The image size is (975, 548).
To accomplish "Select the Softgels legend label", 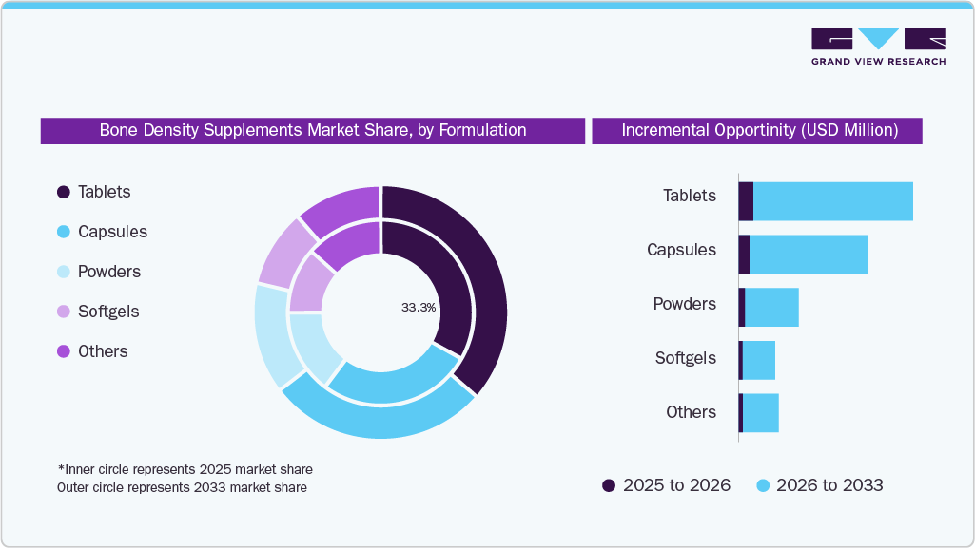I will pos(108,312).
